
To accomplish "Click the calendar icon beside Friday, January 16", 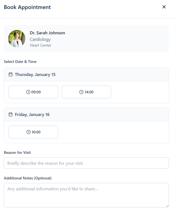I will pos(11,115).
